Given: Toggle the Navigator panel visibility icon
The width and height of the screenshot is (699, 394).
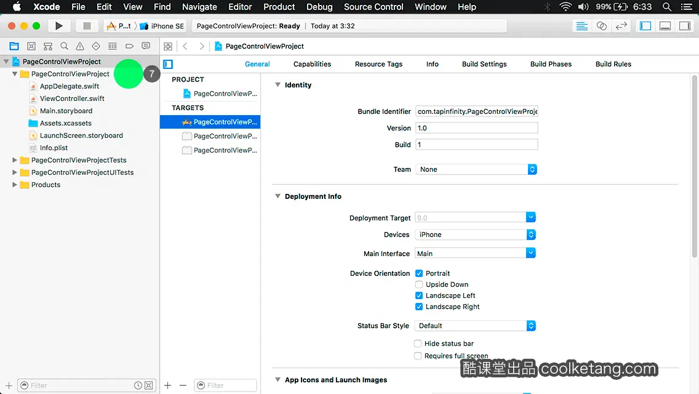Looking at the screenshot, I should (645, 26).
